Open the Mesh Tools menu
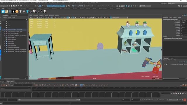Image resolution: width=187 pixels, height=105 pixels. pos(44,3)
